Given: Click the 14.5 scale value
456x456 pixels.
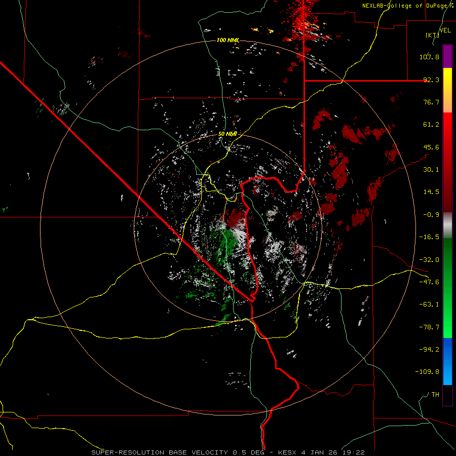Looking at the screenshot, I should pos(431,192).
